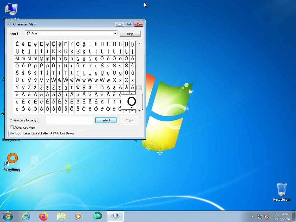This screenshot has width=296, height=222.
Task: Pick the ḡ cell, lowercase g with macron
Action: pos(84,44)
